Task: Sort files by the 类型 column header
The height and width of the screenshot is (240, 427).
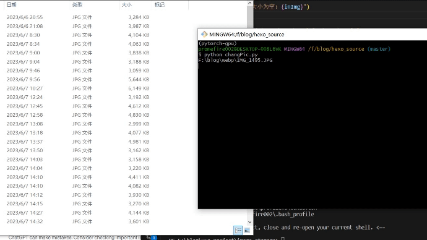Action: coord(77,4)
